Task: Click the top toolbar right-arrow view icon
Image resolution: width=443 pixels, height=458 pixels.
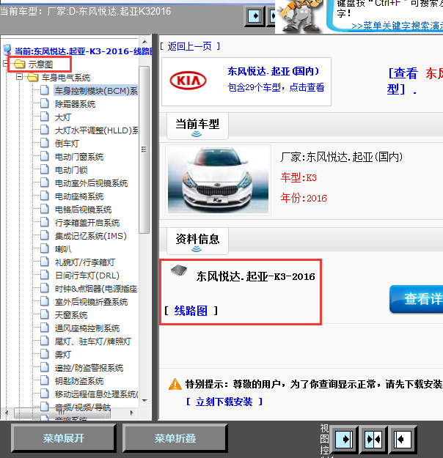Action: 255,16
